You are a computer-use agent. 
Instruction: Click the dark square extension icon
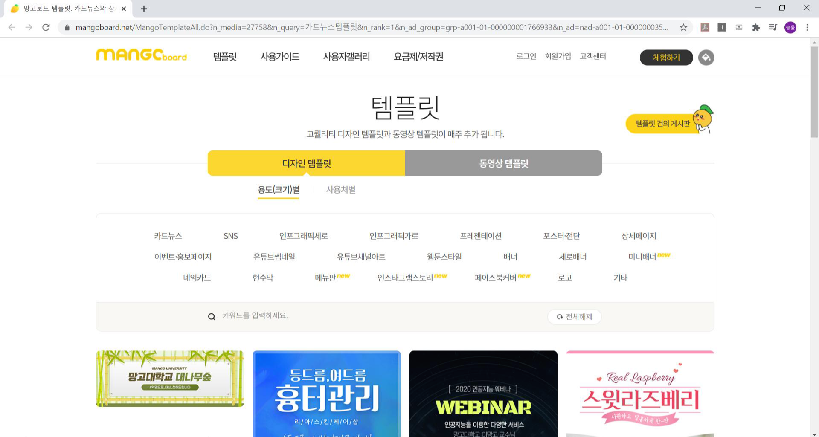tap(722, 27)
